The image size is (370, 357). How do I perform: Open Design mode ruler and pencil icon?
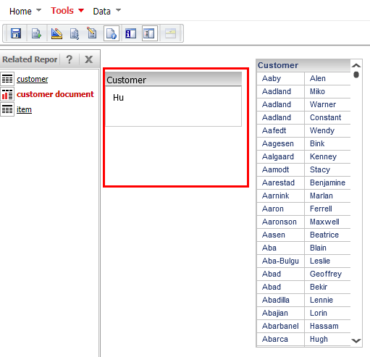coord(56,33)
